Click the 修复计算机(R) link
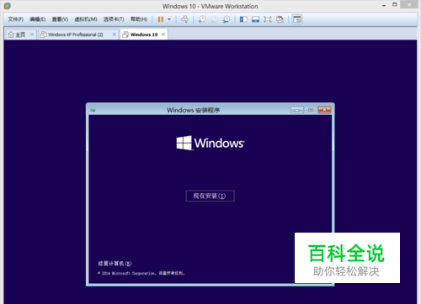The width and height of the screenshot is (421, 304). tap(115, 264)
